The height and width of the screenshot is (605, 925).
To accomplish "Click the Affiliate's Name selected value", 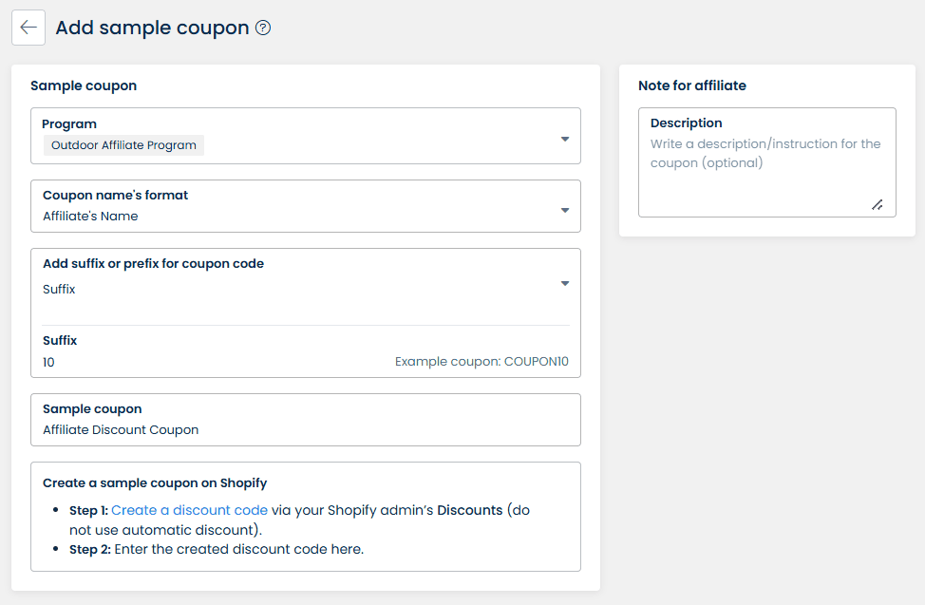I will point(90,217).
